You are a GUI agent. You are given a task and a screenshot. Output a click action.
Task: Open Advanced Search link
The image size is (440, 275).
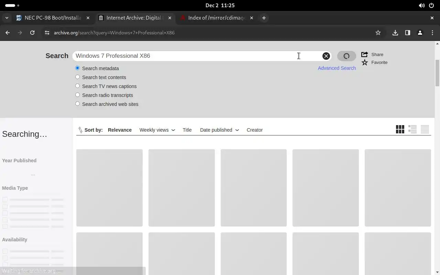point(337,68)
